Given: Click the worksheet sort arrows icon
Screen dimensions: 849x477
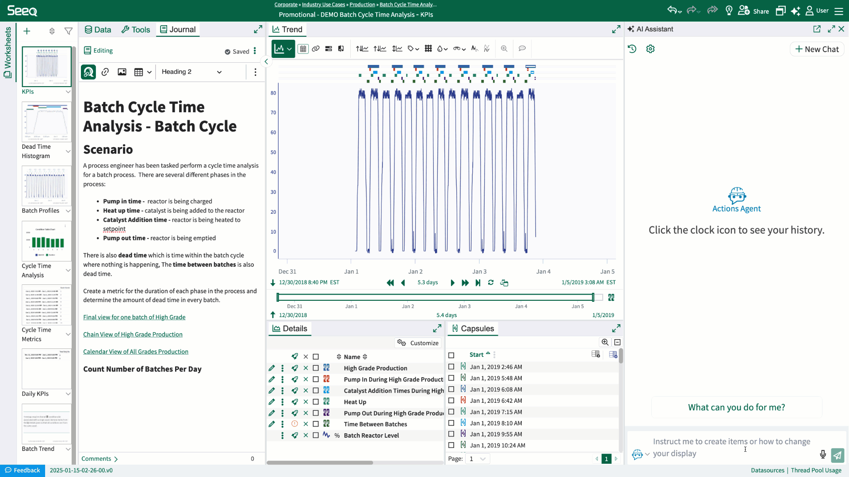Looking at the screenshot, I should [x=52, y=31].
